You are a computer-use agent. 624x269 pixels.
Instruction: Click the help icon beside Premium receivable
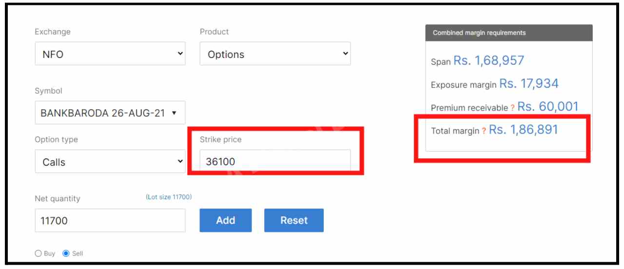(512, 108)
